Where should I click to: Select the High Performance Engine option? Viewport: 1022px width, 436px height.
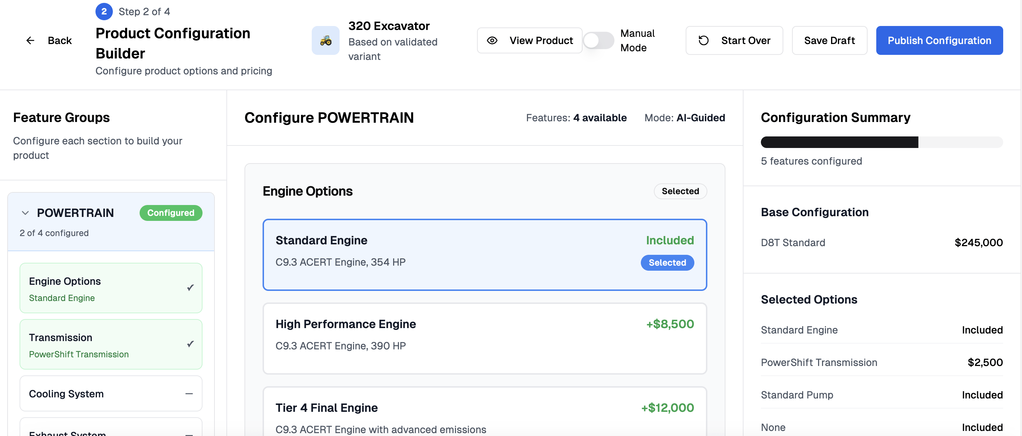[x=485, y=339]
